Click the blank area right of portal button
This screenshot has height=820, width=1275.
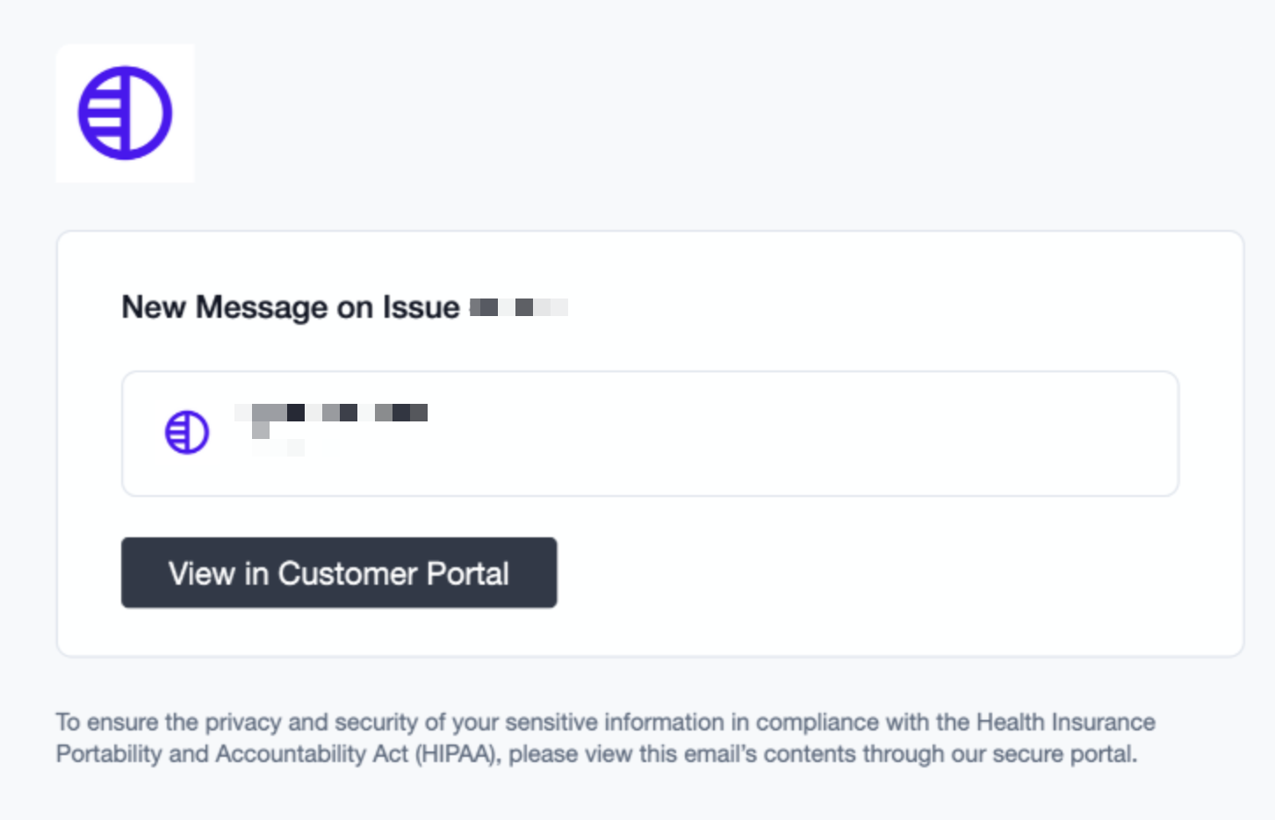pos(878,572)
